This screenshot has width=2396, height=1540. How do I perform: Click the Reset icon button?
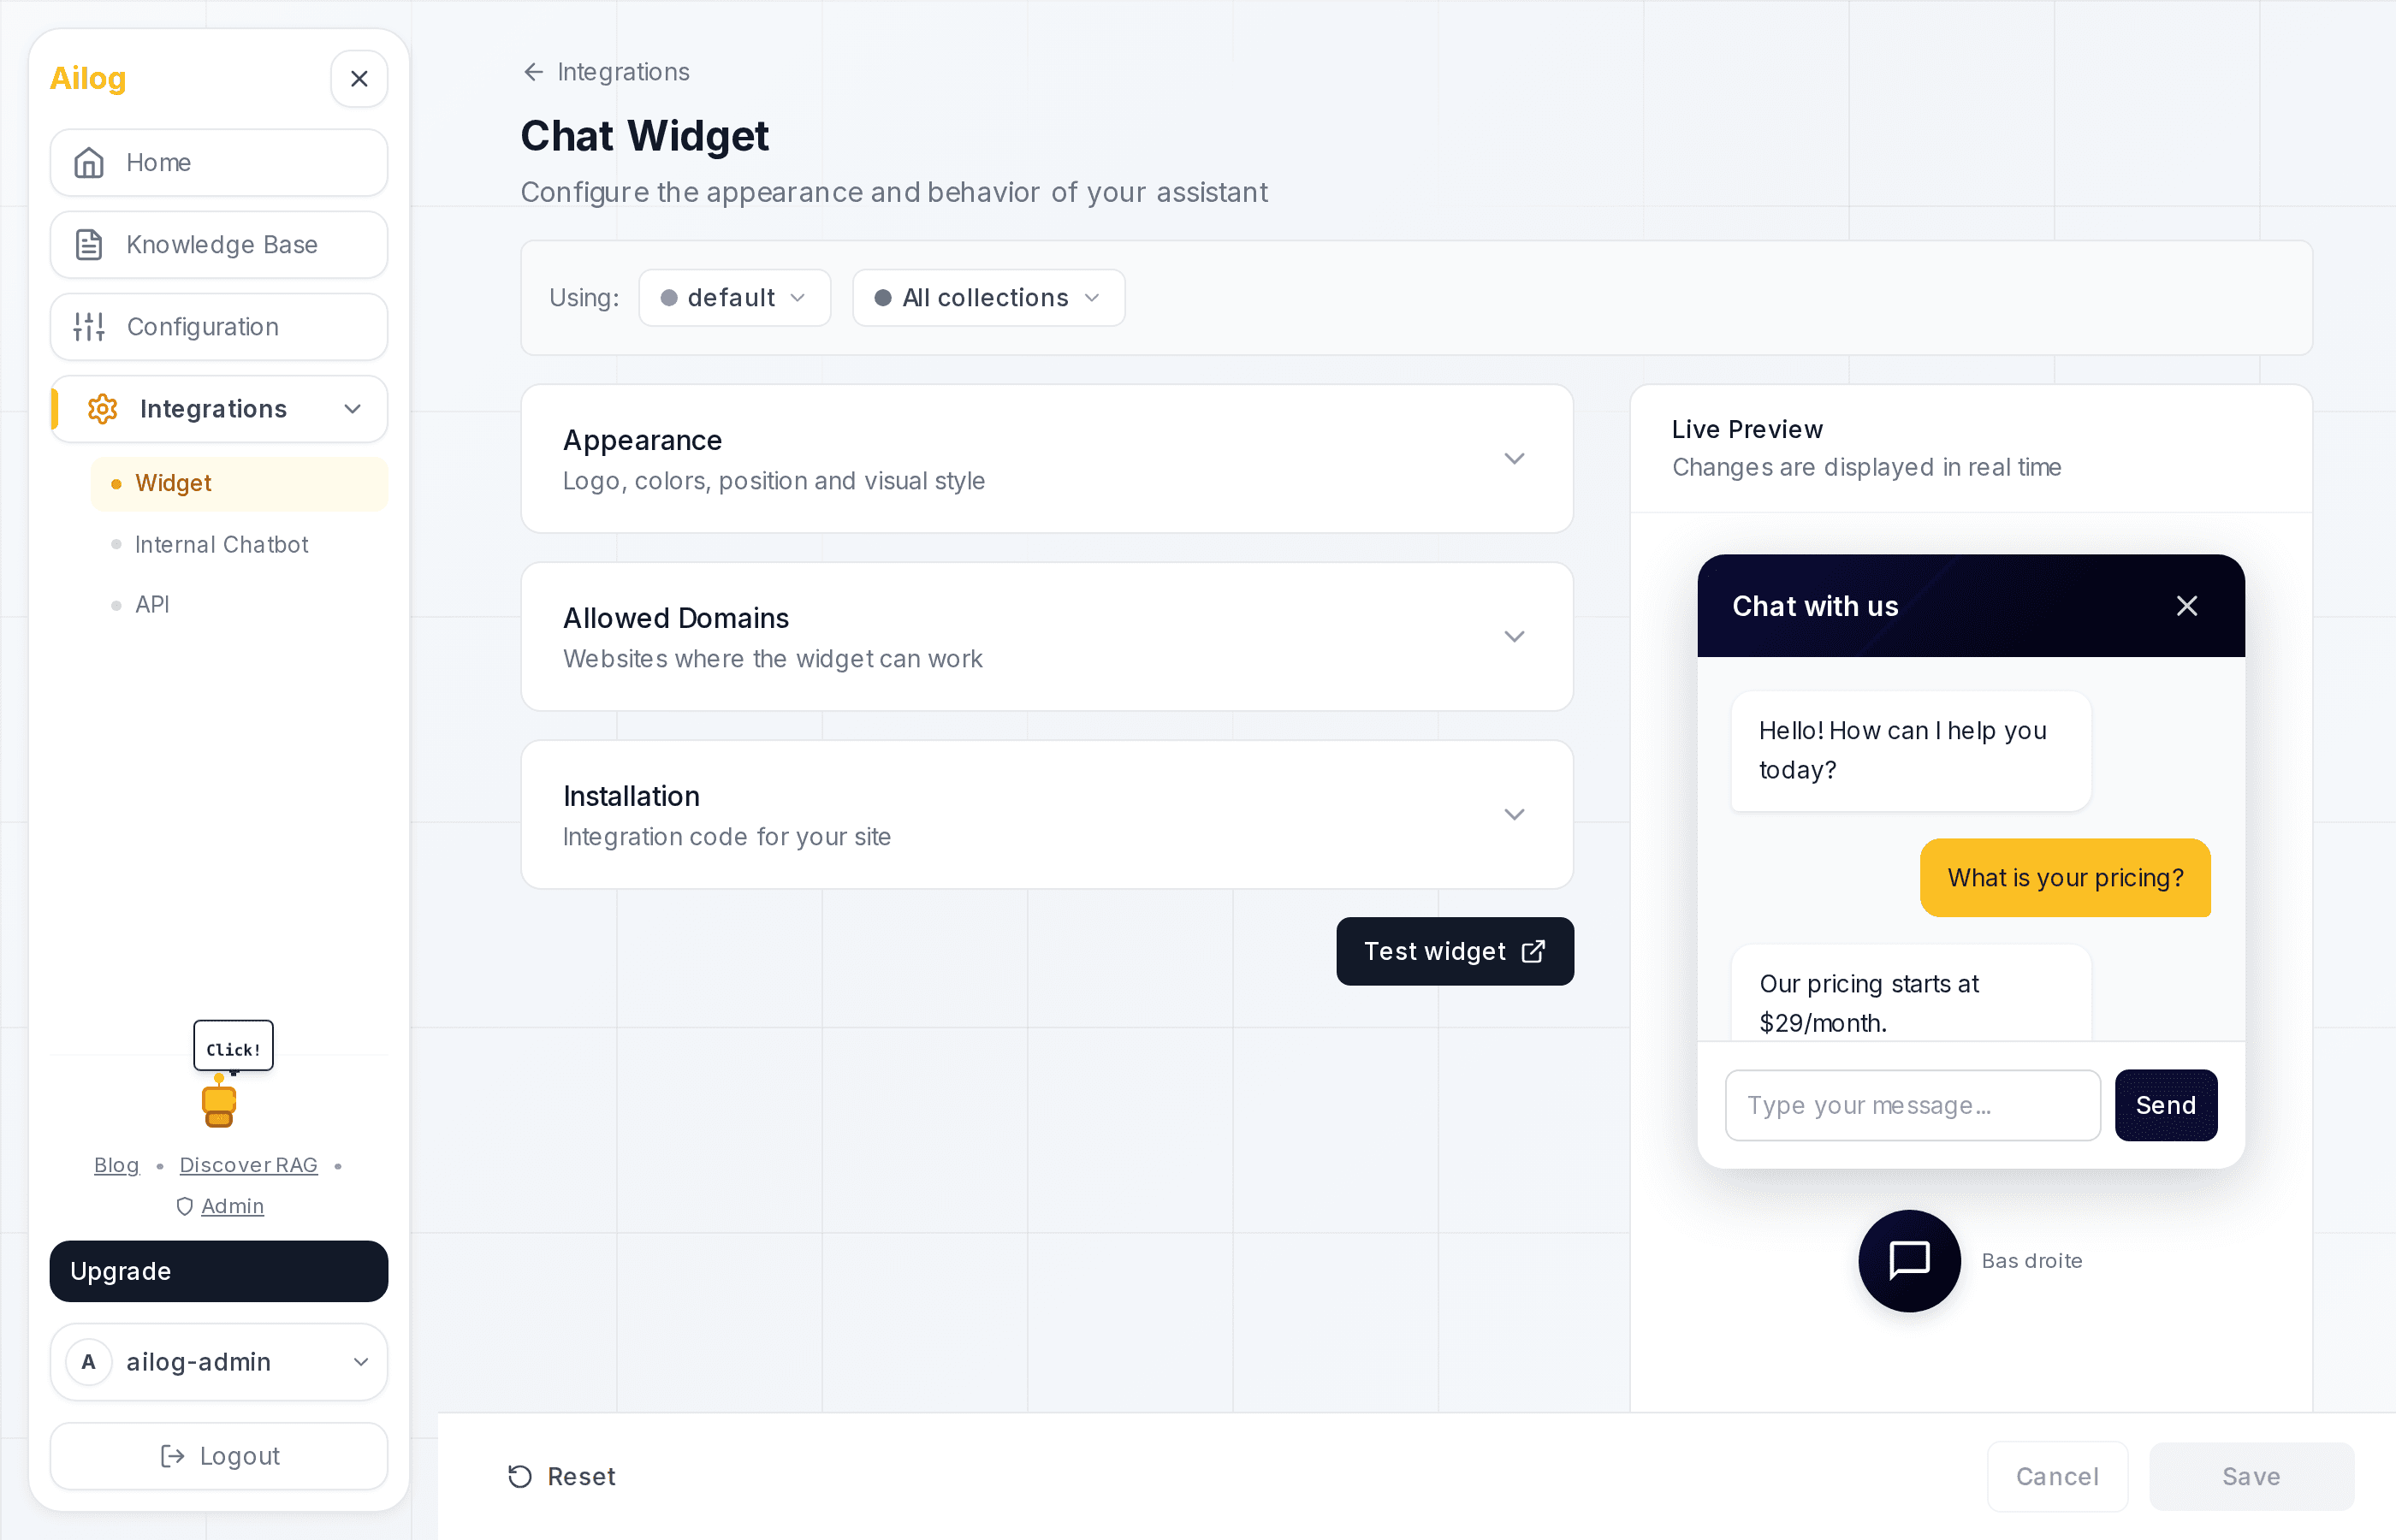pyautogui.click(x=520, y=1476)
